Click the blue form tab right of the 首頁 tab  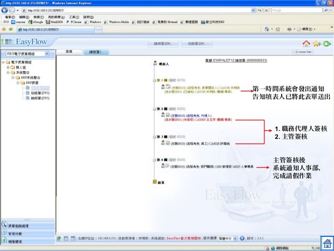point(96,52)
